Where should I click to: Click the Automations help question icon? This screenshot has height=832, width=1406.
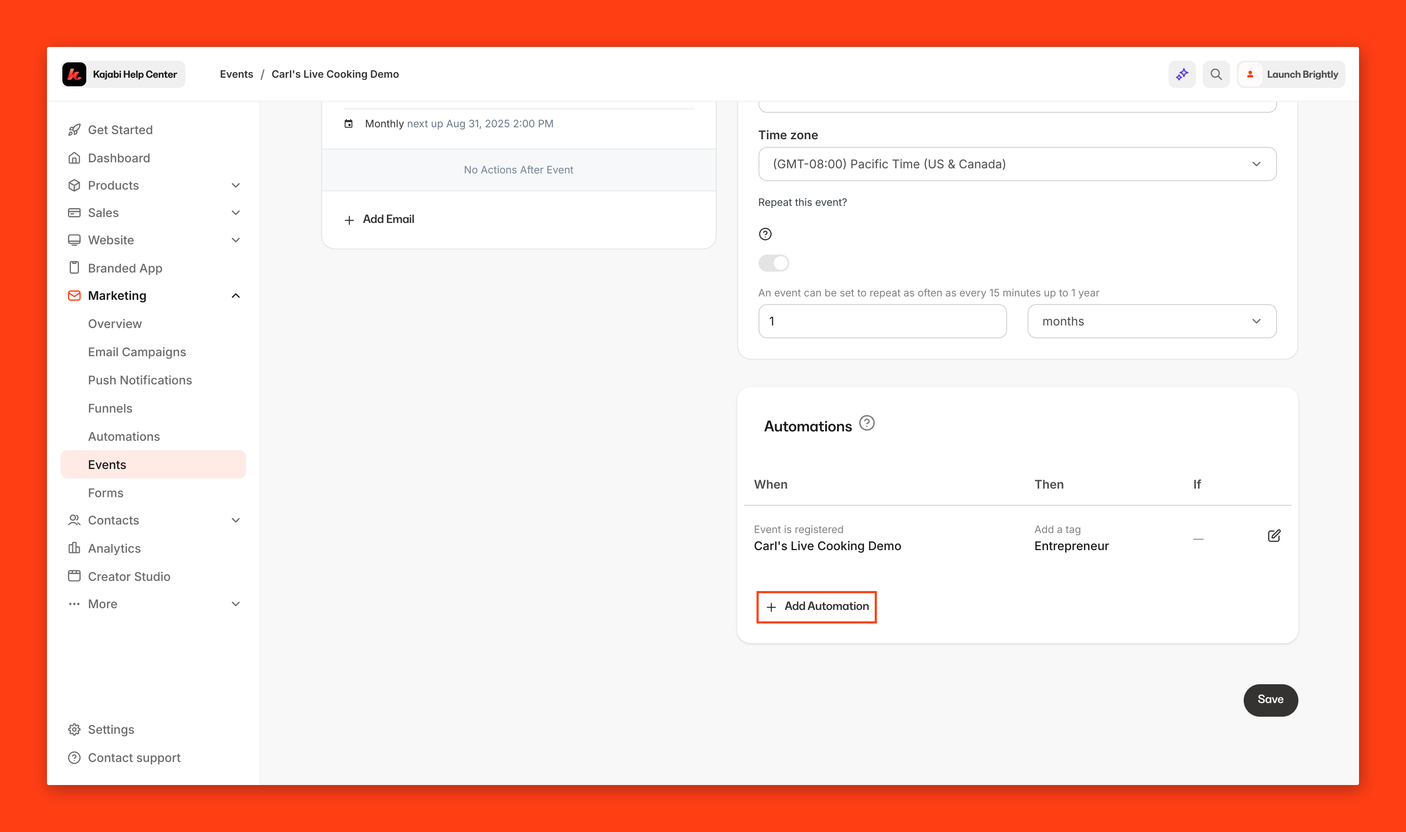point(867,423)
